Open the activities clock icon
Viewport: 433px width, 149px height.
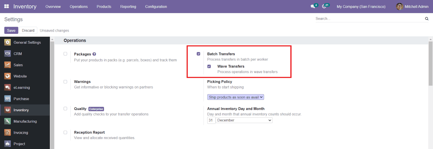coord(324,7)
